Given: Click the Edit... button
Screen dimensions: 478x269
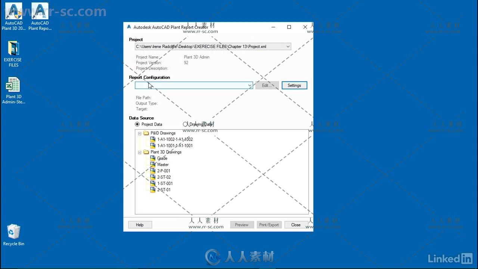Looking at the screenshot, I should tap(267, 86).
